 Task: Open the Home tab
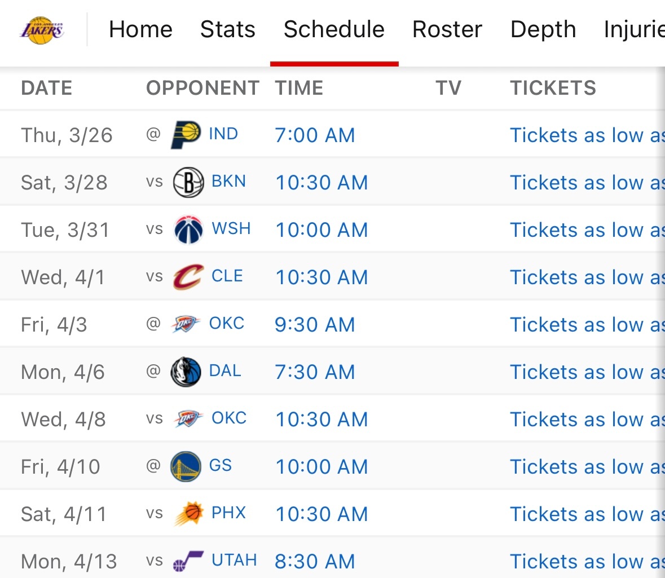click(140, 29)
